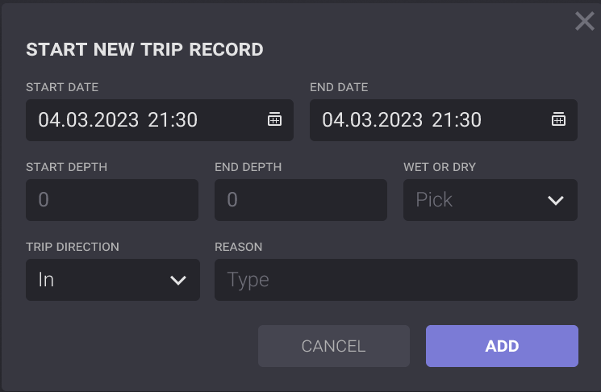Focus the Start Depth input field
The height and width of the screenshot is (392, 601).
[112, 200]
